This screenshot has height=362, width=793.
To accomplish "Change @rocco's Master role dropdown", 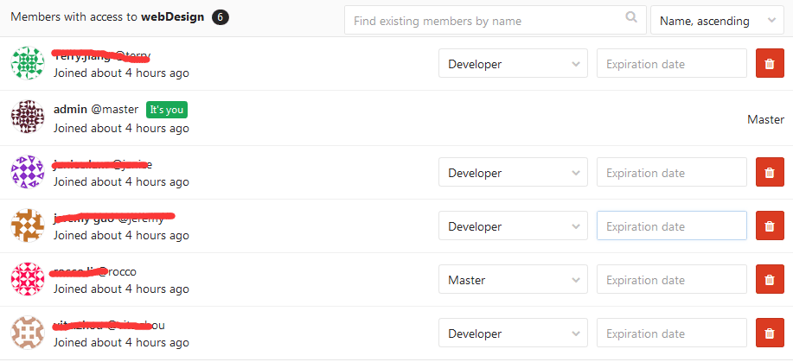I will pyautogui.click(x=513, y=280).
